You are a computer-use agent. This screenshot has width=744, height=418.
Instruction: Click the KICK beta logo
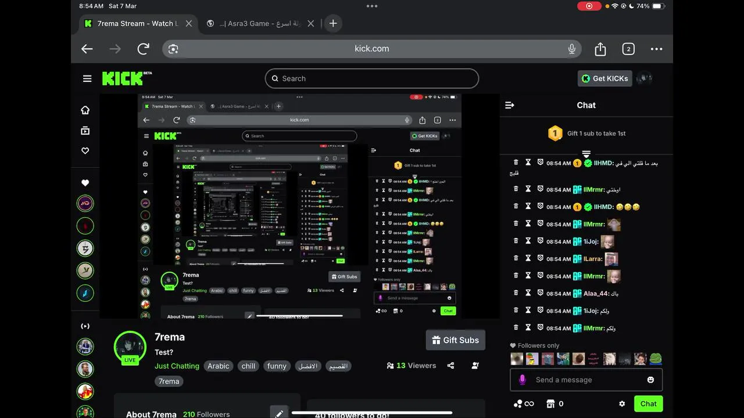(x=127, y=78)
